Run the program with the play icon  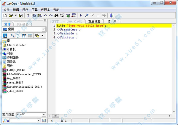pyautogui.click(x=81, y=15)
